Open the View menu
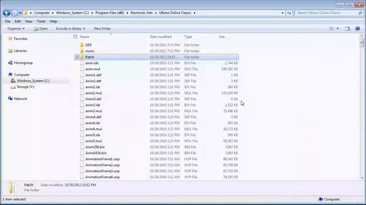Image resolution: width=366 pixels, height=205 pixels. (29, 22)
